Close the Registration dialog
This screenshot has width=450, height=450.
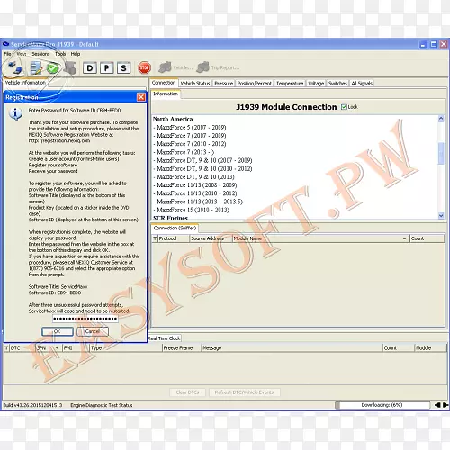coord(141,97)
